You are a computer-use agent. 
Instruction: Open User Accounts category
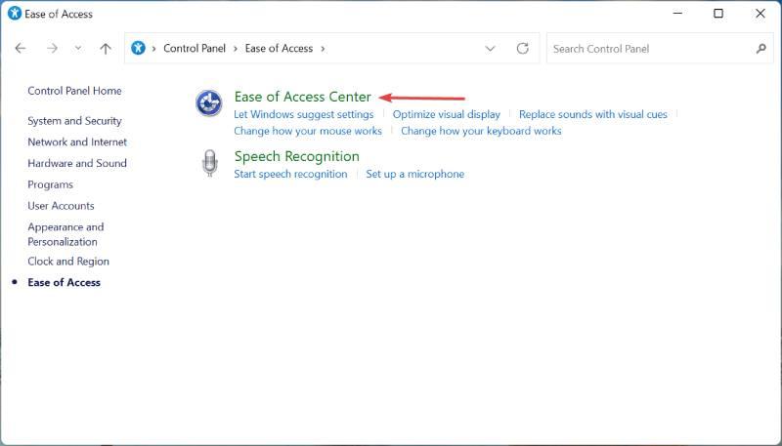pyautogui.click(x=61, y=206)
